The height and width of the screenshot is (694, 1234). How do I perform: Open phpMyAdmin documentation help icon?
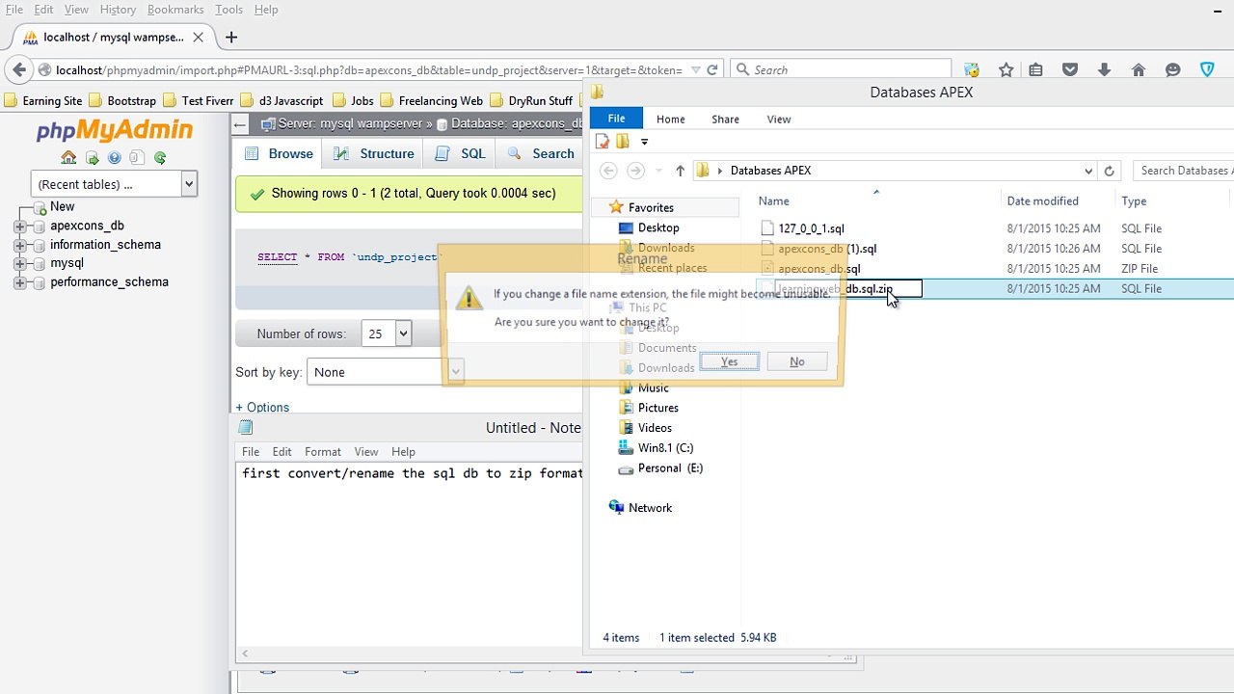(115, 158)
